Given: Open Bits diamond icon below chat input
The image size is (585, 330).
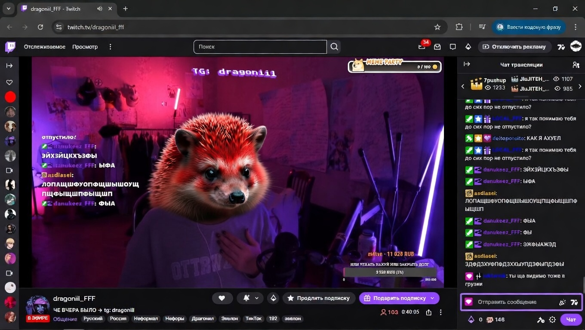Looking at the screenshot, I should coord(471,320).
